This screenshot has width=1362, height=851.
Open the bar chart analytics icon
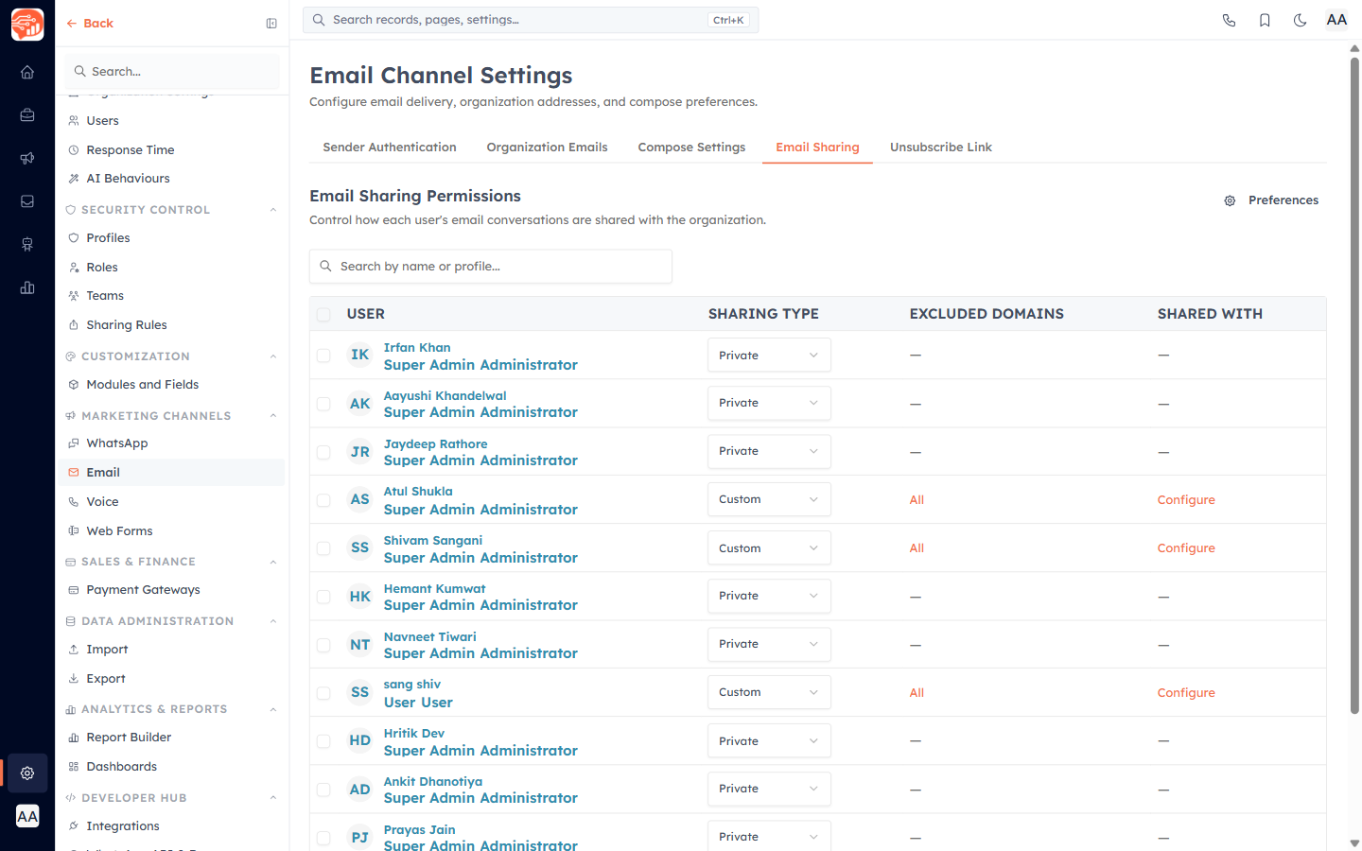[27, 287]
